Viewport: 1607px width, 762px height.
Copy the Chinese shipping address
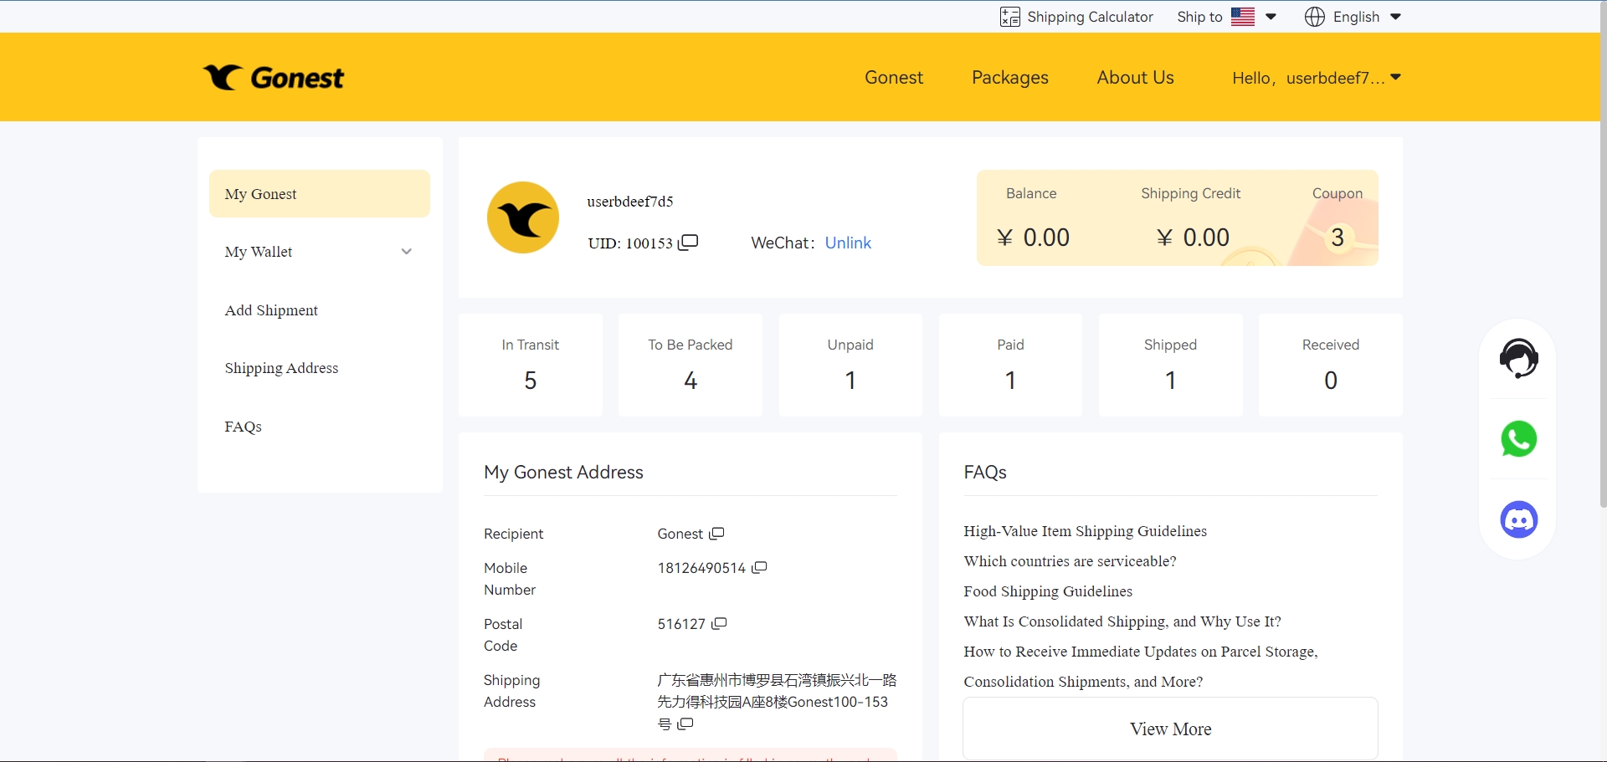(685, 724)
